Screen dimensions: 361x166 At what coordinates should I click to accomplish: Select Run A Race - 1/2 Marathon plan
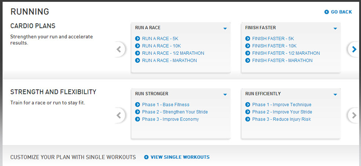click(x=173, y=53)
